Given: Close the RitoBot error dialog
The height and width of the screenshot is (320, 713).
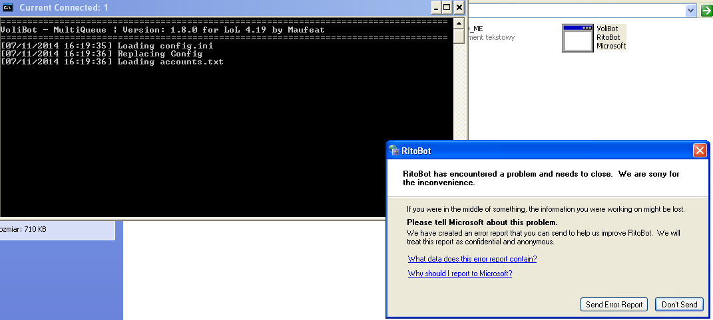Looking at the screenshot, I should 700,151.
